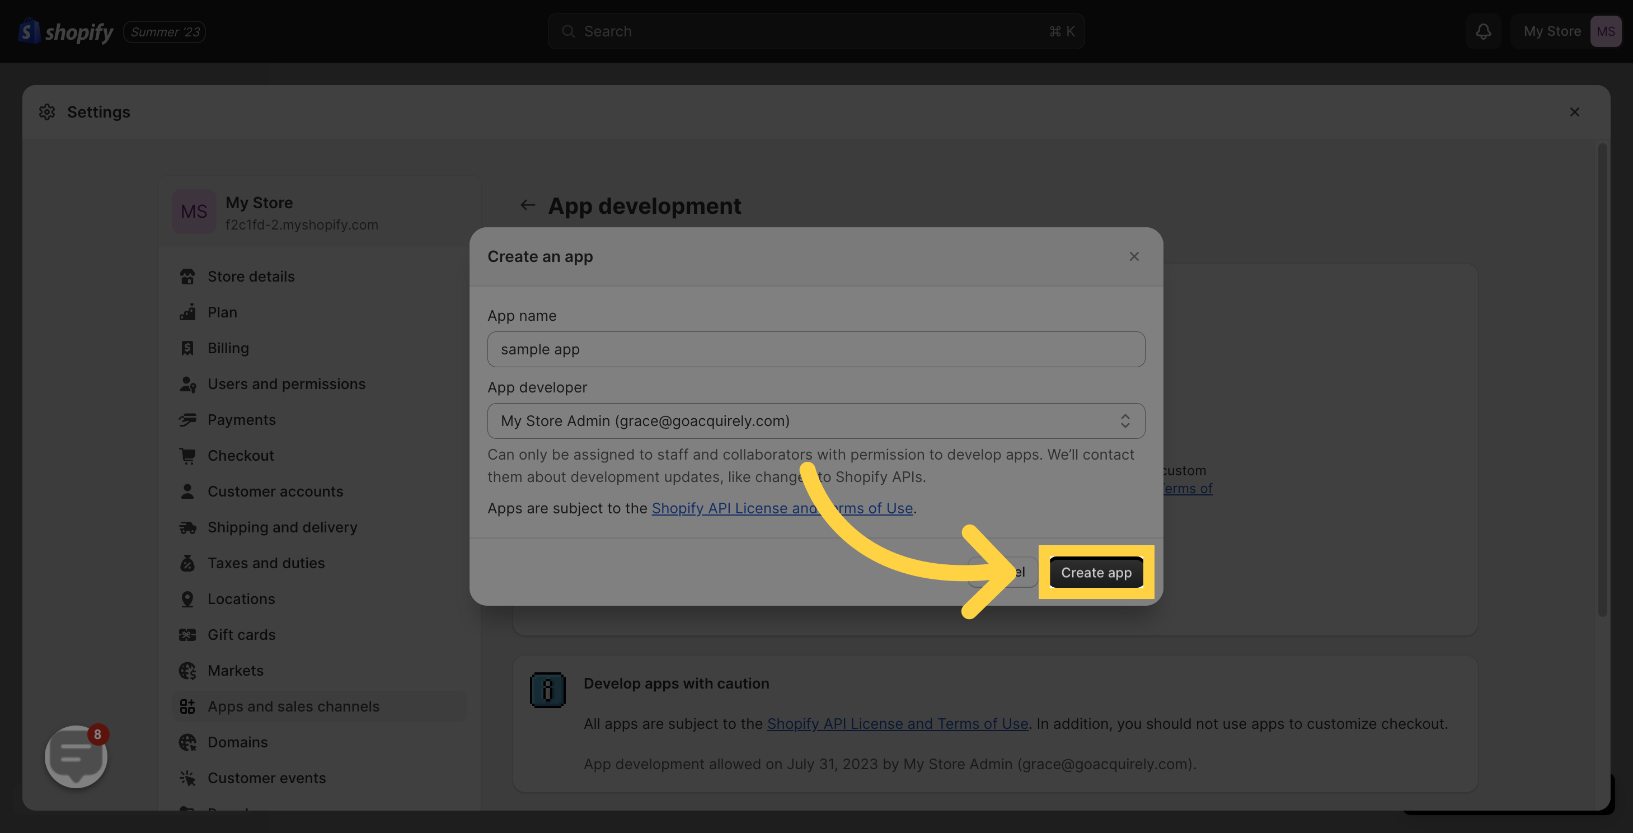1633x833 pixels.
Task: Click the Shipping and delivery truck icon
Action: 187,527
